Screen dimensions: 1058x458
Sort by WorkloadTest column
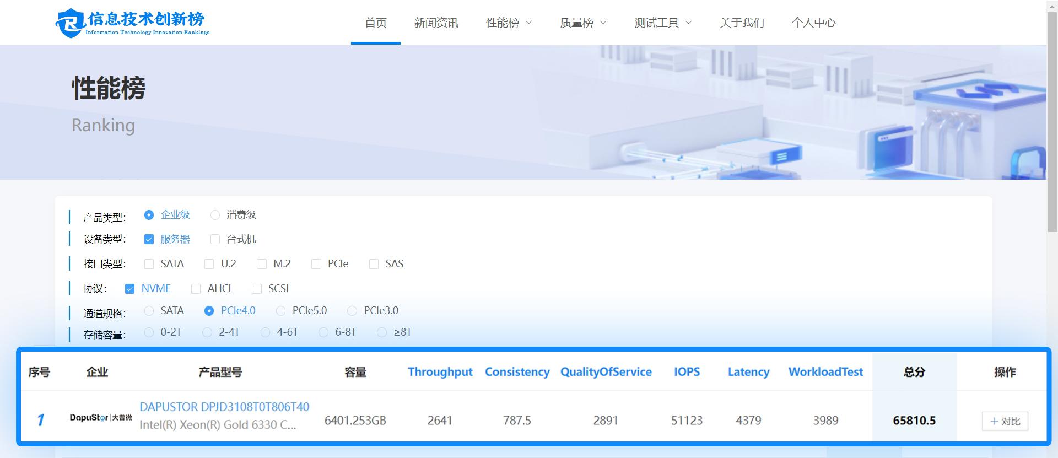click(x=825, y=372)
